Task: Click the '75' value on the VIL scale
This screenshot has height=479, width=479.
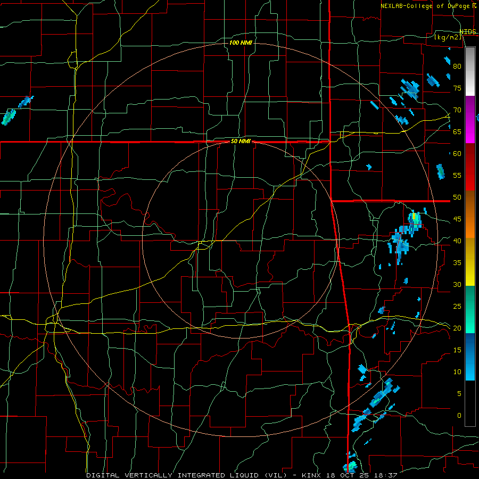Action: (457, 88)
